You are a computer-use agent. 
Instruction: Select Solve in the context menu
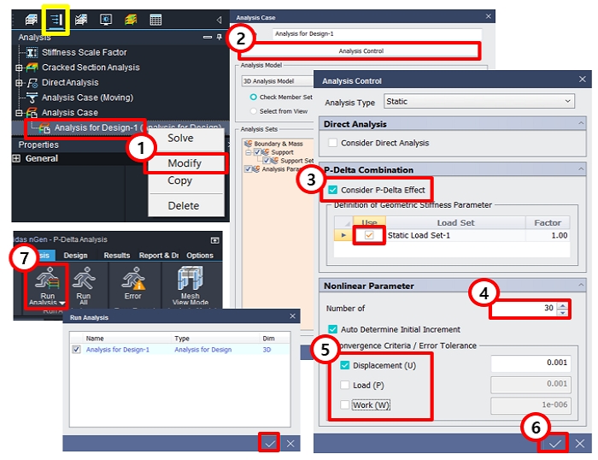pos(180,138)
